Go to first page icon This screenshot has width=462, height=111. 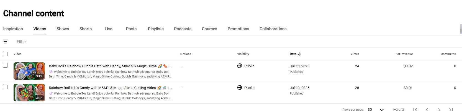click(415, 109)
